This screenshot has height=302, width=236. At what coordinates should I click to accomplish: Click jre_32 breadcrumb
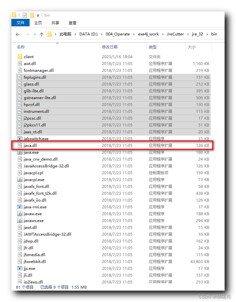197,34
